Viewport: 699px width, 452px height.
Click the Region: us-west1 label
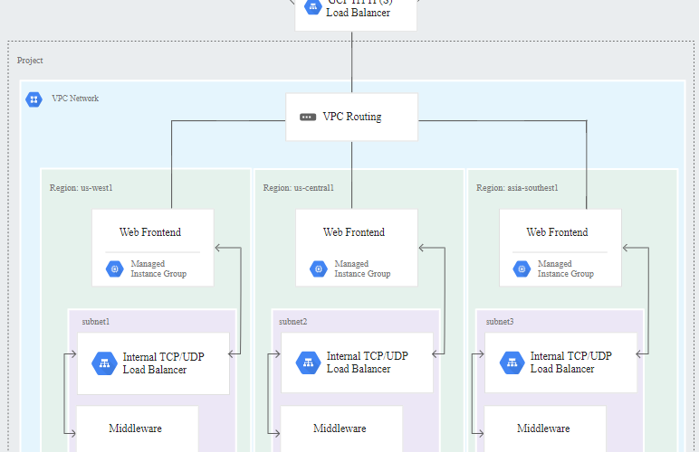click(x=81, y=188)
